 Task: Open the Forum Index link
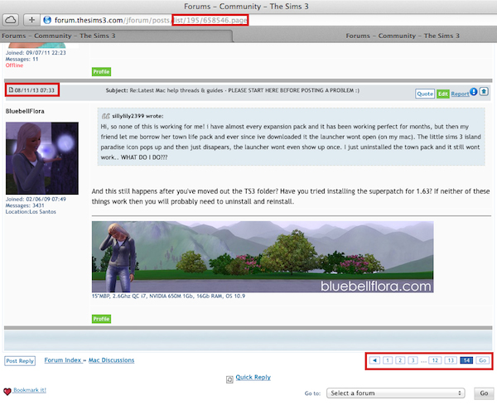click(64, 360)
